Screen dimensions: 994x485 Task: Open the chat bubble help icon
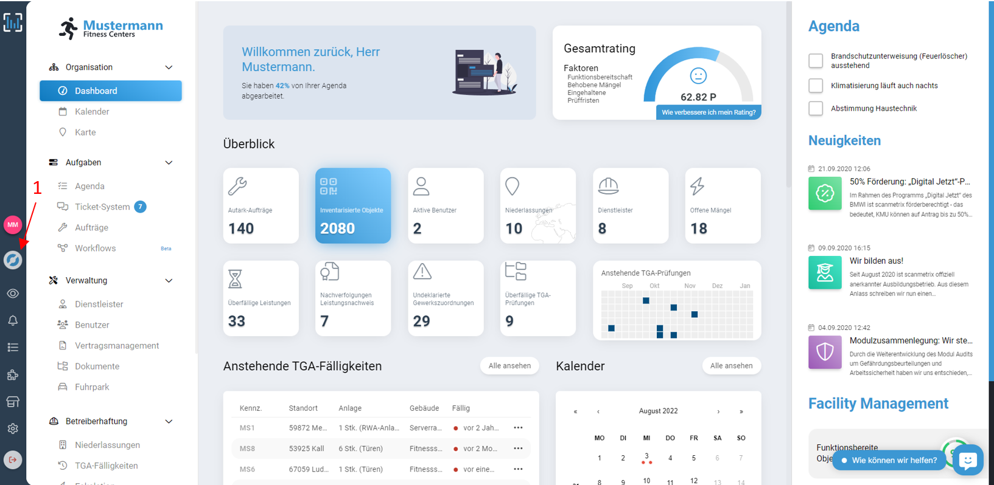click(x=968, y=460)
